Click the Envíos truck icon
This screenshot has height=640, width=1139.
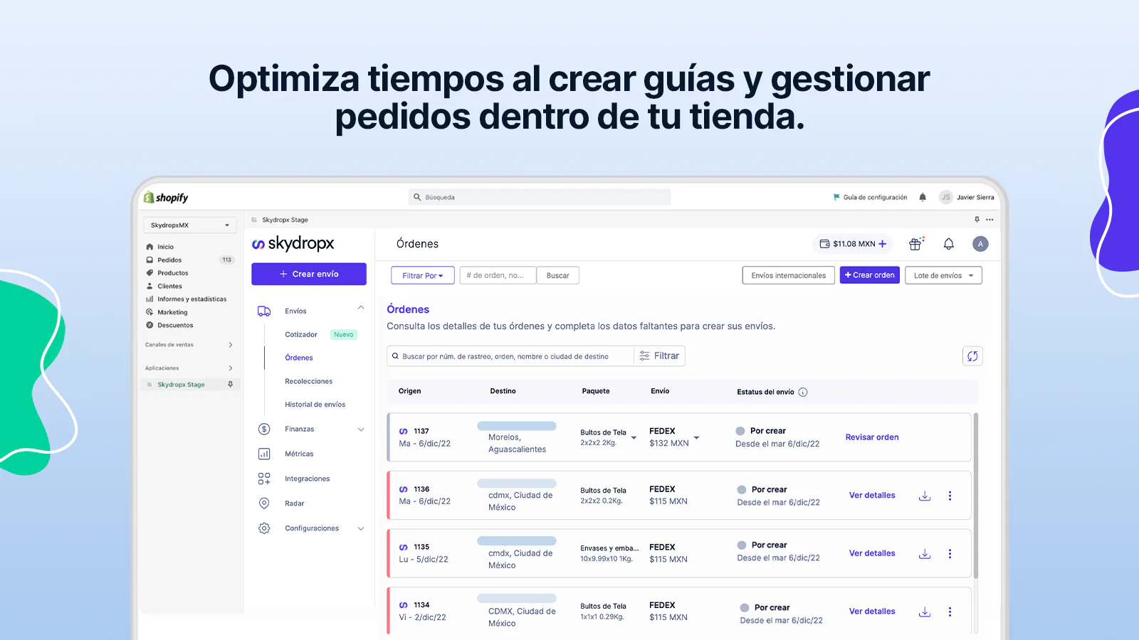point(264,311)
